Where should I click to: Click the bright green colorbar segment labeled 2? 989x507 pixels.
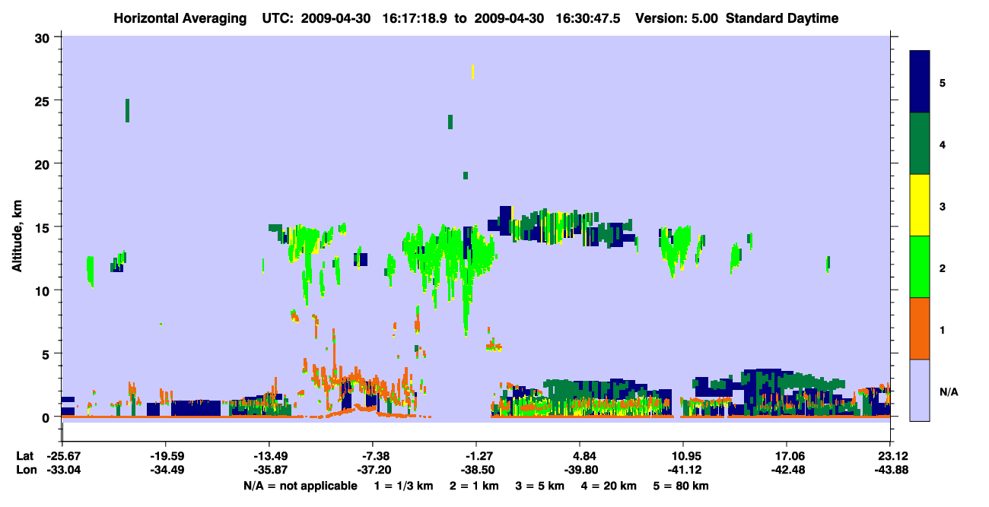920,267
